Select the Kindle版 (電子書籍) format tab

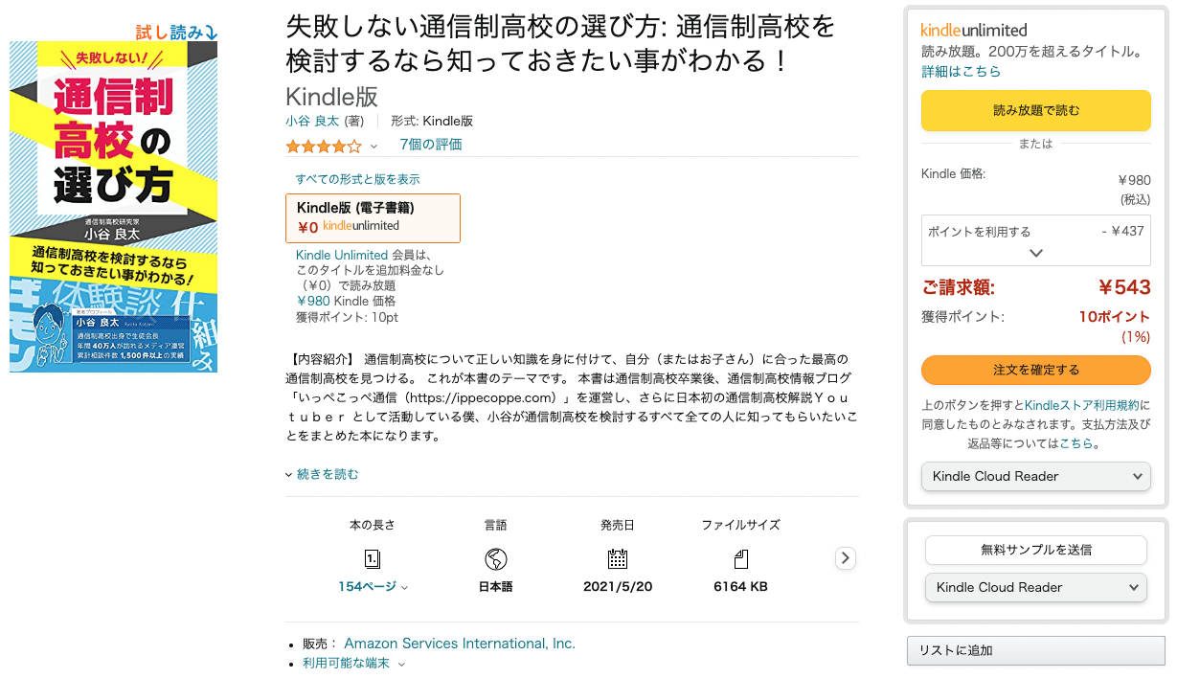[x=373, y=218]
